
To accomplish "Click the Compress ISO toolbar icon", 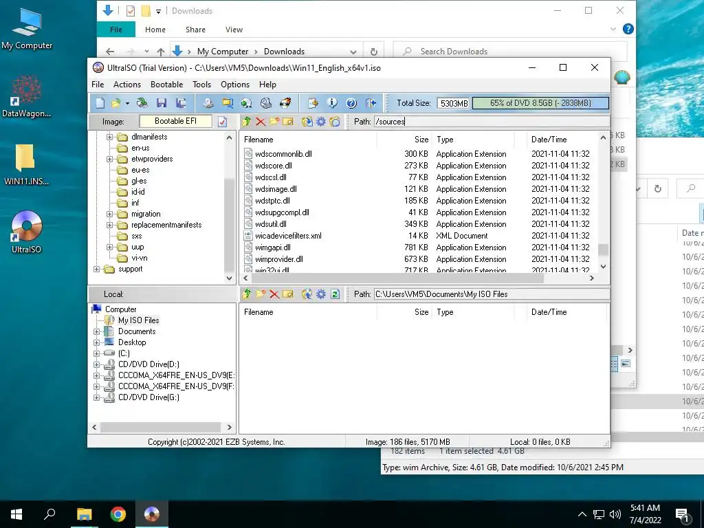I will (228, 103).
